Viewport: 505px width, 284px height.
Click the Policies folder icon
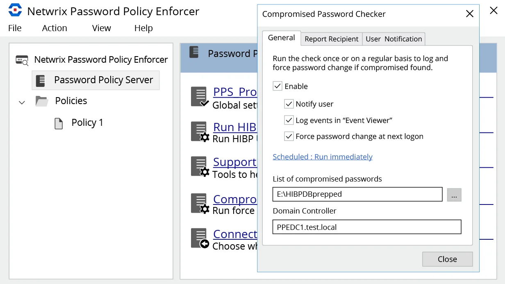(x=42, y=101)
